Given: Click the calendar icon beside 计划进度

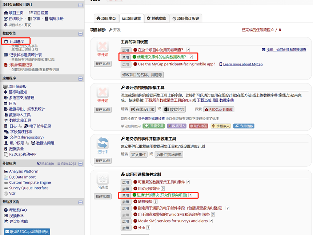Looking at the screenshot, I should (6, 42).
